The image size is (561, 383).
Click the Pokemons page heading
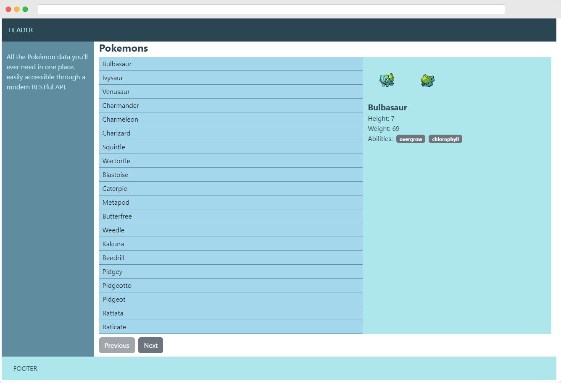[x=124, y=48]
